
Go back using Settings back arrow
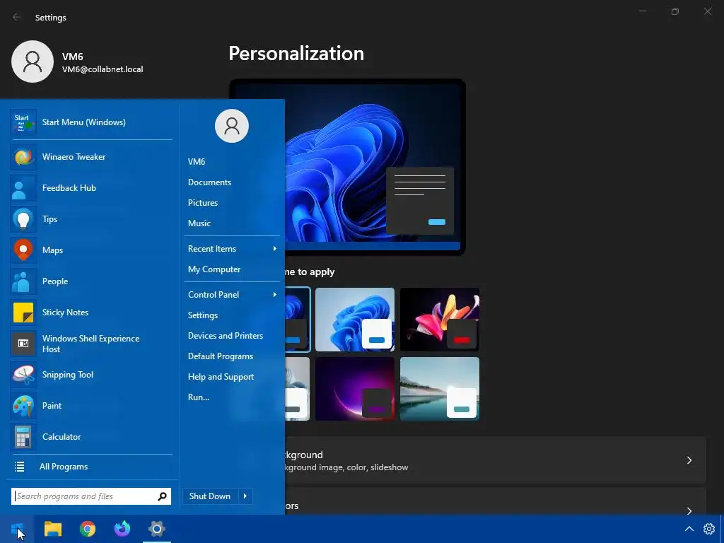[17, 17]
